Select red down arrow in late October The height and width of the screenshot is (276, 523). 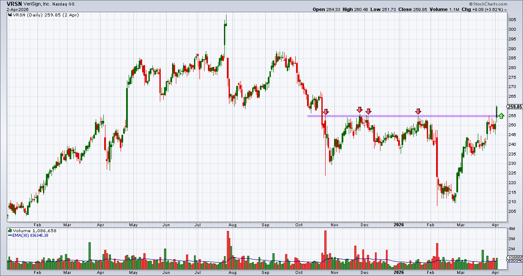click(326, 112)
